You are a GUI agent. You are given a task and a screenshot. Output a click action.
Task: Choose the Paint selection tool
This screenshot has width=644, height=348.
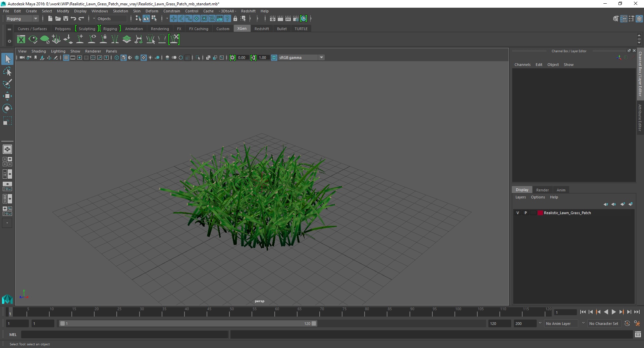(7, 84)
